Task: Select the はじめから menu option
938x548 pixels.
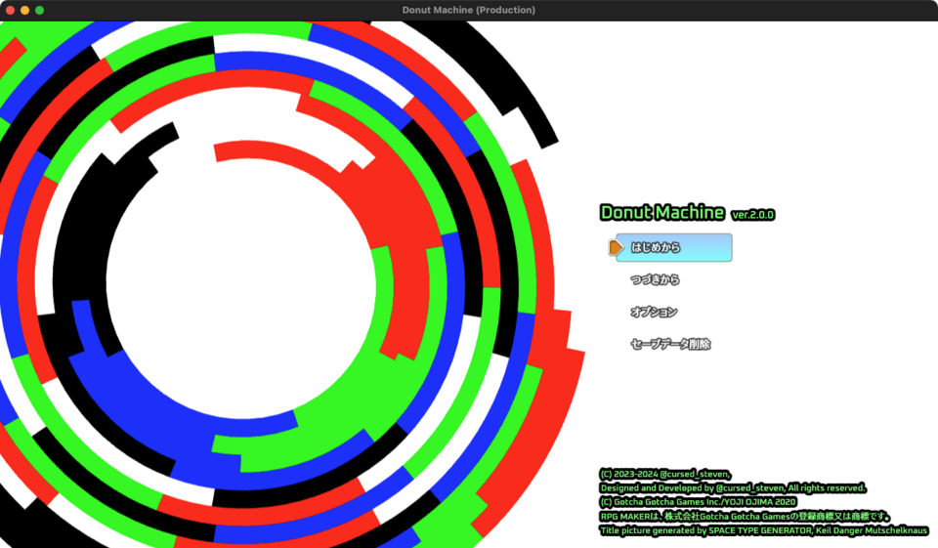Action: (673, 248)
